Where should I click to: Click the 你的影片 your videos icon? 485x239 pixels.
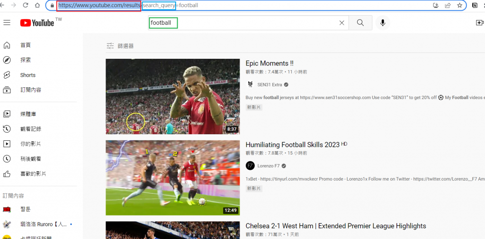(x=7, y=144)
